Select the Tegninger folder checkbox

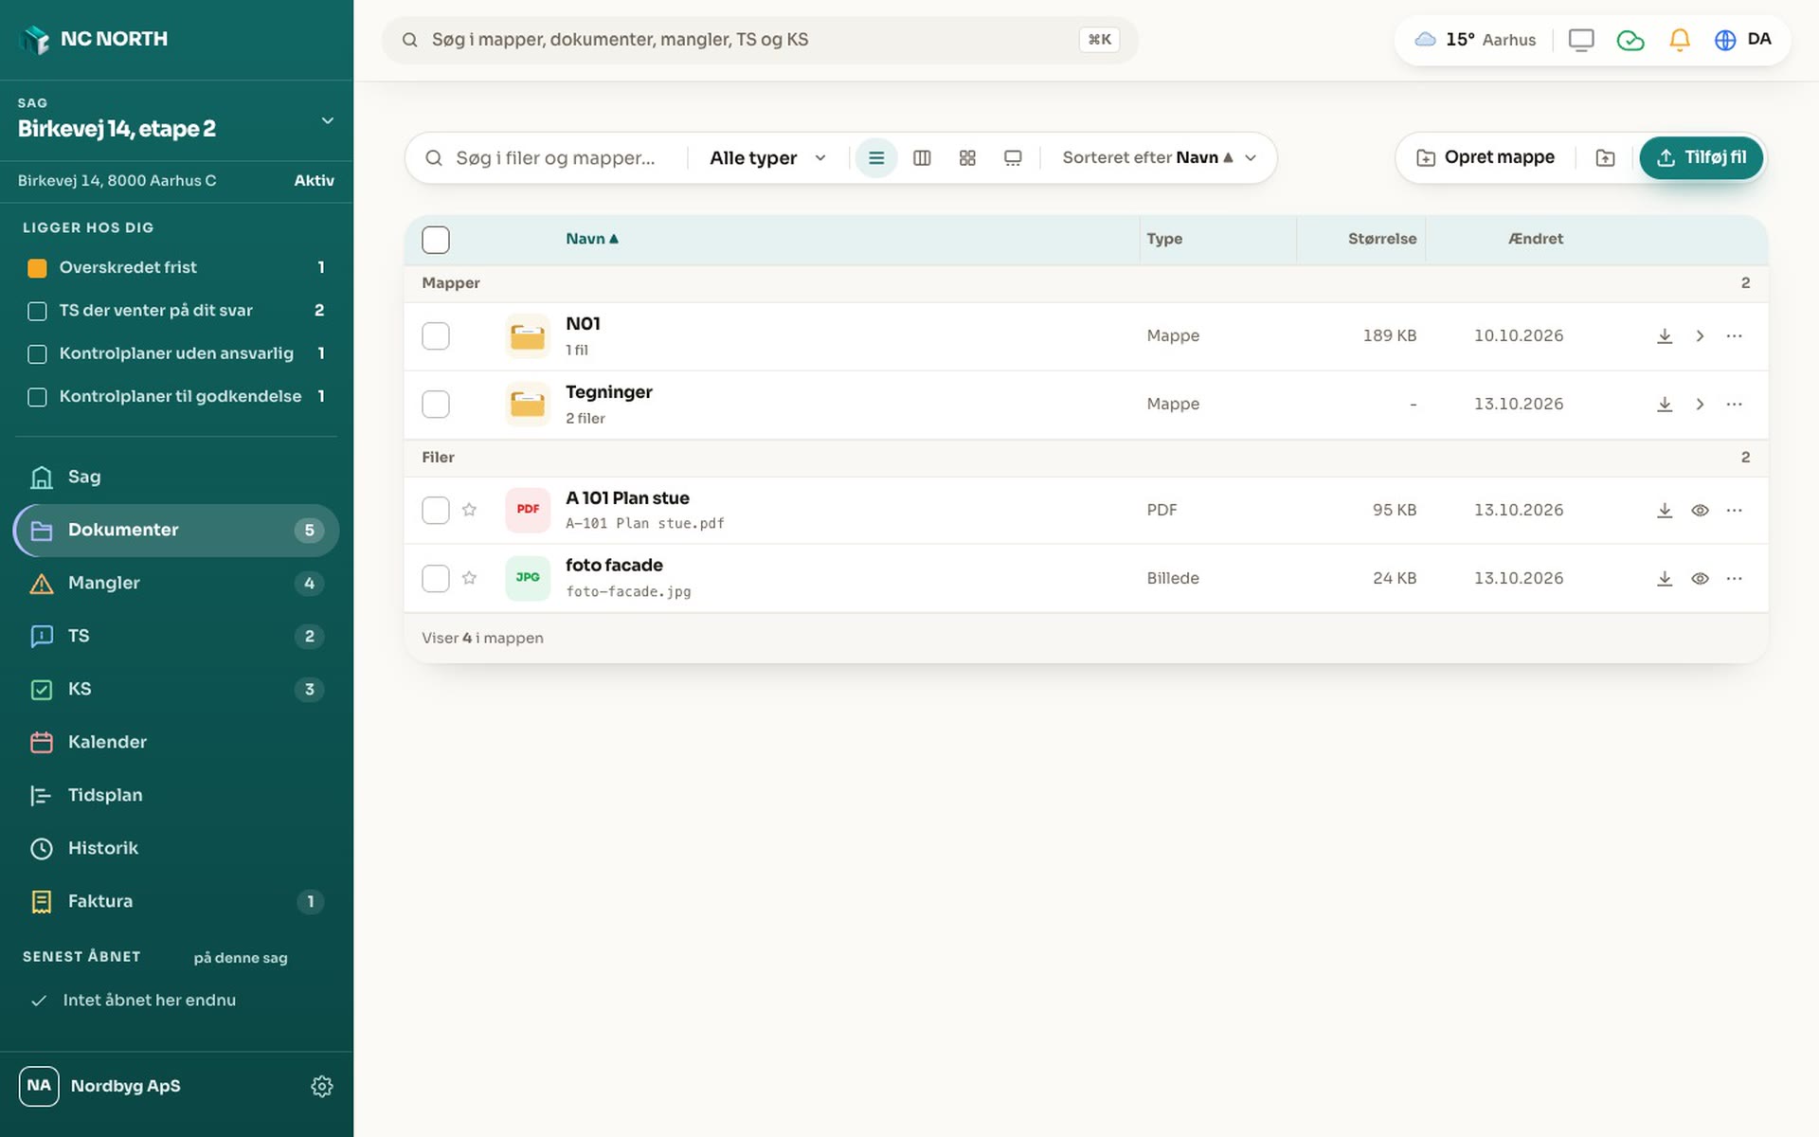[x=436, y=405]
